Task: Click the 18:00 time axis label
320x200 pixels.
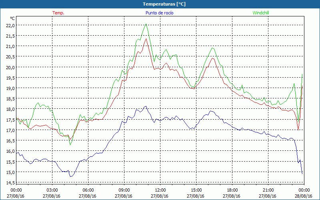Action: click(232, 190)
